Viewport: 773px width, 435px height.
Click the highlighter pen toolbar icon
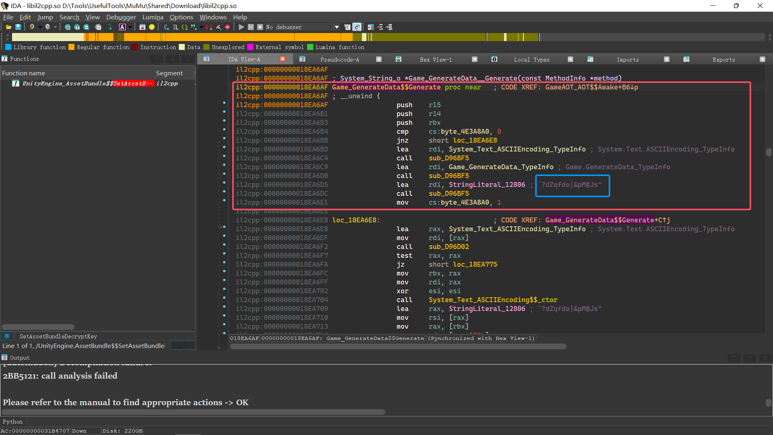pos(218,27)
